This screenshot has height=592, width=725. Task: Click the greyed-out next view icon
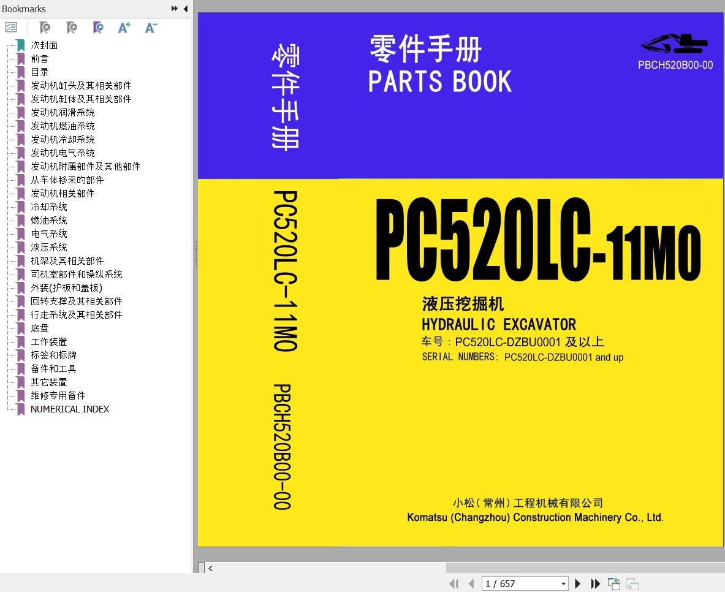click(x=632, y=583)
